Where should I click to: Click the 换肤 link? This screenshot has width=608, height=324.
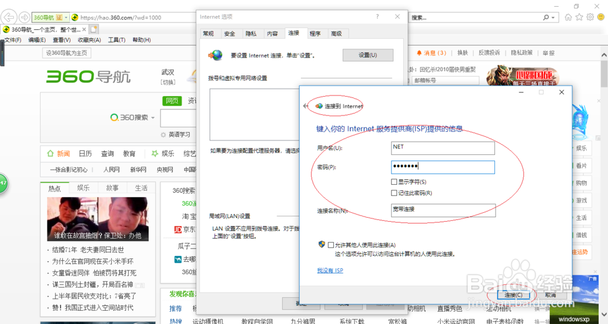pos(463,53)
